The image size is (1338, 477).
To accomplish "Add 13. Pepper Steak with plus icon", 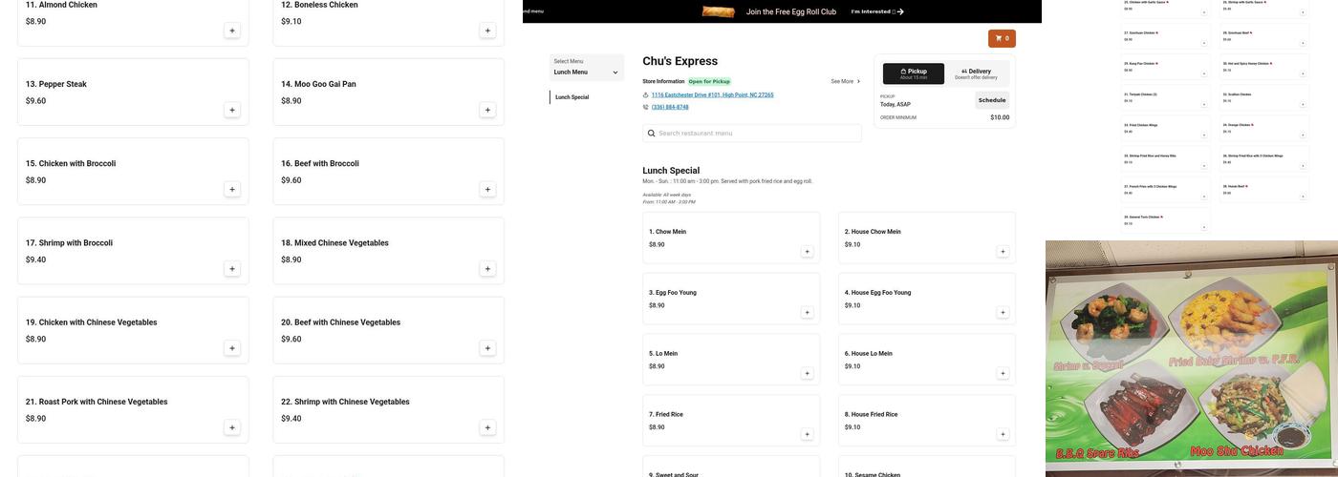I will pos(231,110).
